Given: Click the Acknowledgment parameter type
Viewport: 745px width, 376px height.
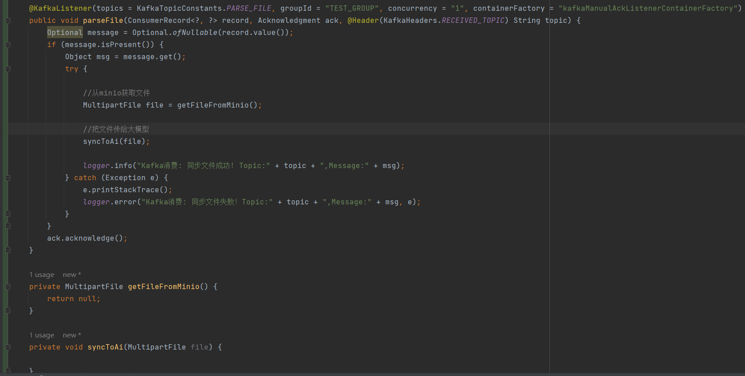Looking at the screenshot, I should [289, 21].
